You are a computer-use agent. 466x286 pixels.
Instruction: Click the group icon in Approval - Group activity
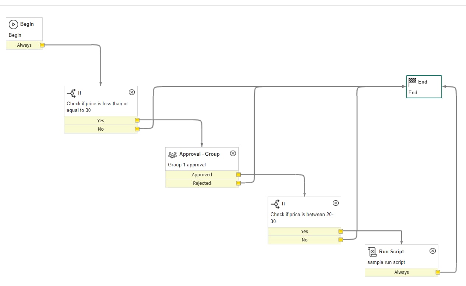(172, 154)
